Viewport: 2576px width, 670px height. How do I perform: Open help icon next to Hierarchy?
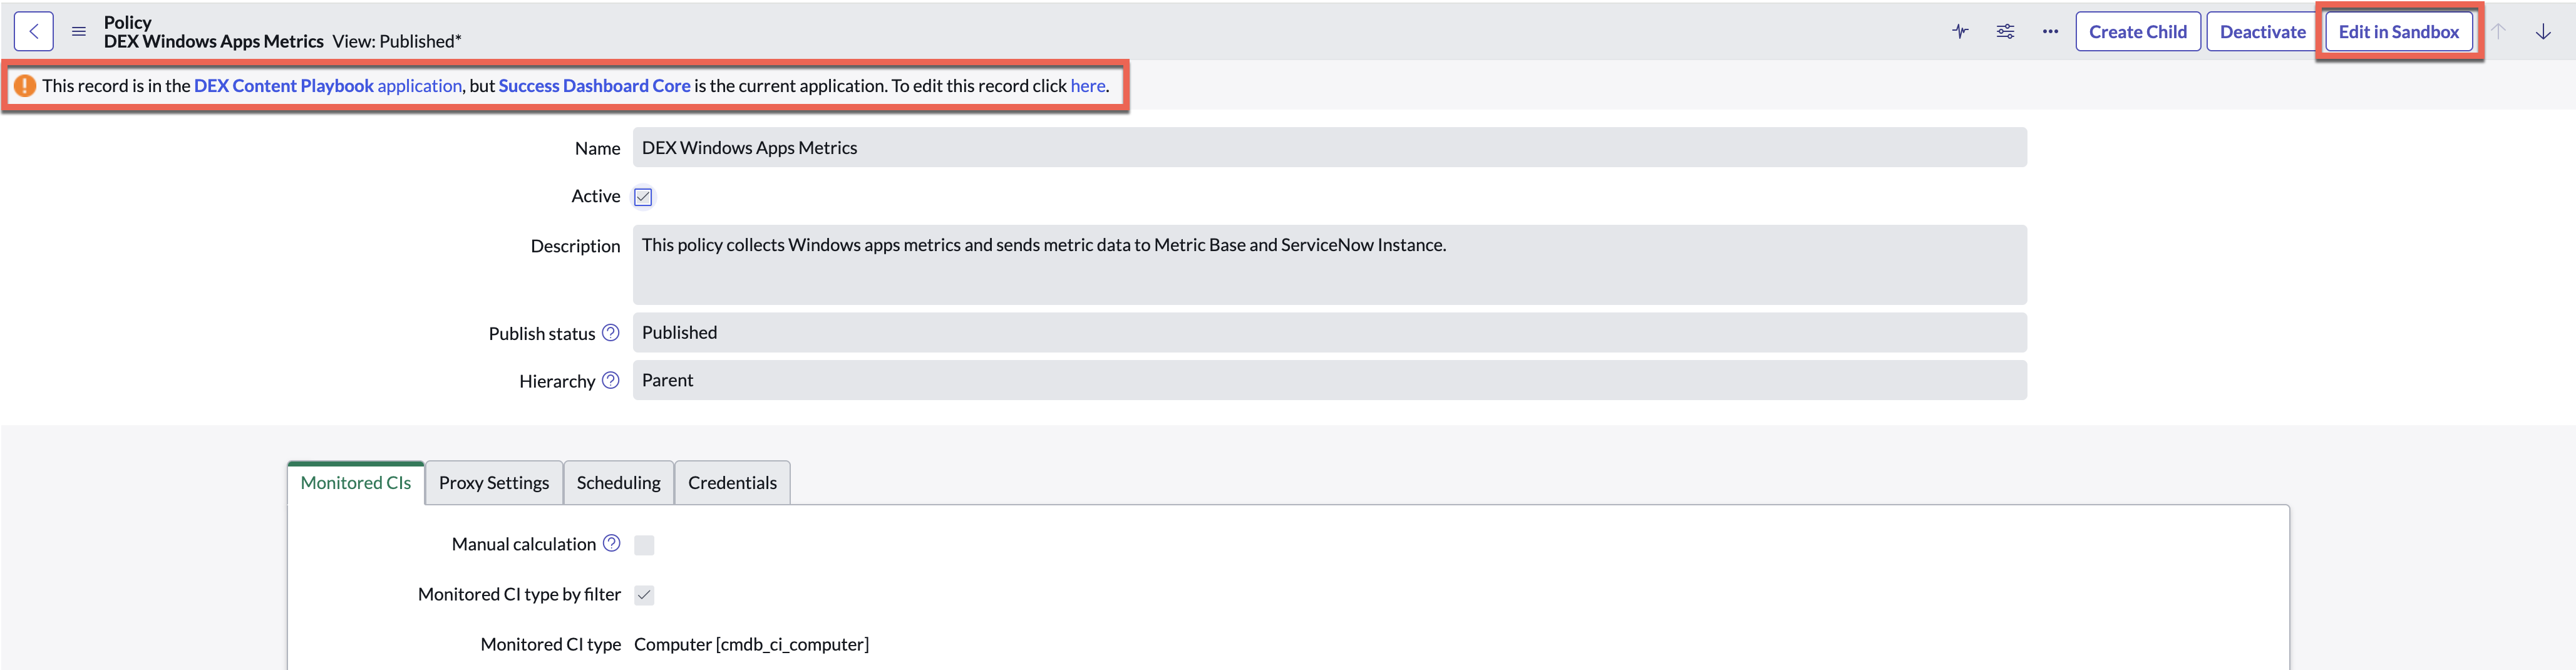tap(611, 380)
